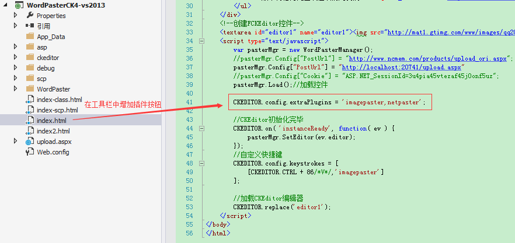Click the 自定义快捷键 comment line
The width and height of the screenshot is (515, 243).
(258, 154)
